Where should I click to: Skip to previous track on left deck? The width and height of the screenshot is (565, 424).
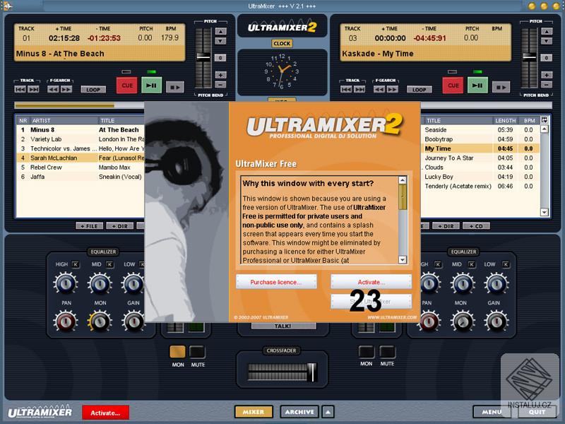20,89
